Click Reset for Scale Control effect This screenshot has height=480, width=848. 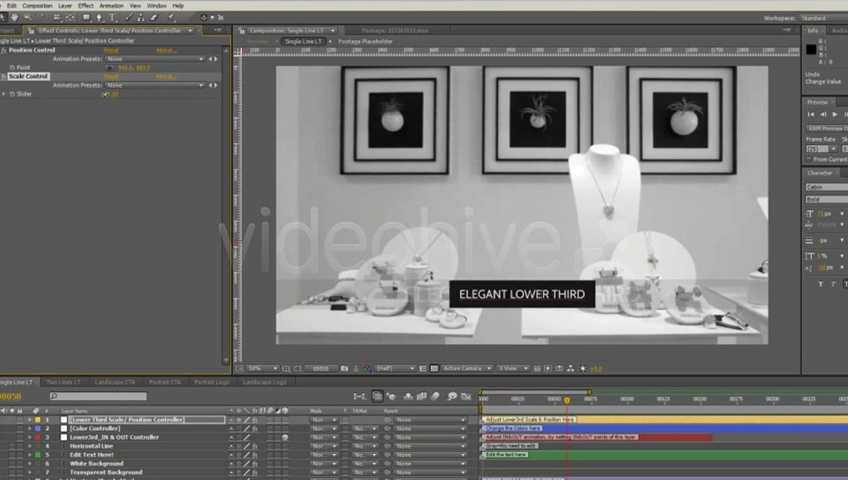[x=111, y=77]
